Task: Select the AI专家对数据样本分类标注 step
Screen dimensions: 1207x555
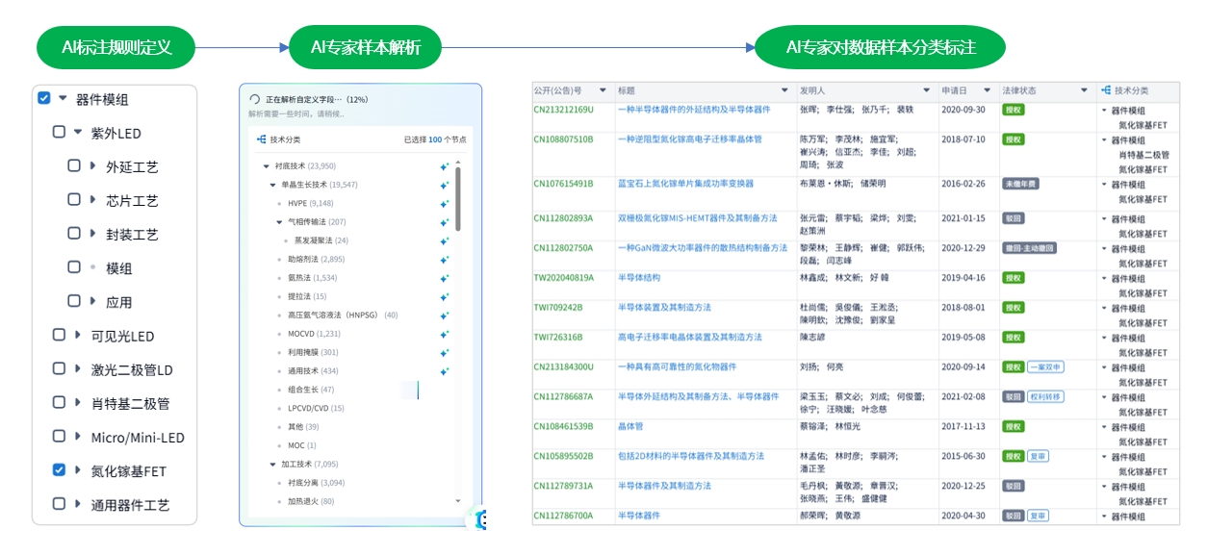Action: click(x=881, y=47)
